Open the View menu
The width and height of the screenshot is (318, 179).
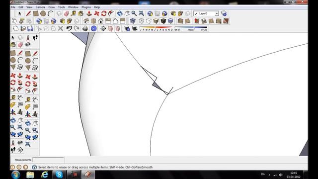pos(29,7)
